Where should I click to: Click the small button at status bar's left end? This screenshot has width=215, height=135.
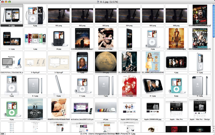click(x=2, y=134)
